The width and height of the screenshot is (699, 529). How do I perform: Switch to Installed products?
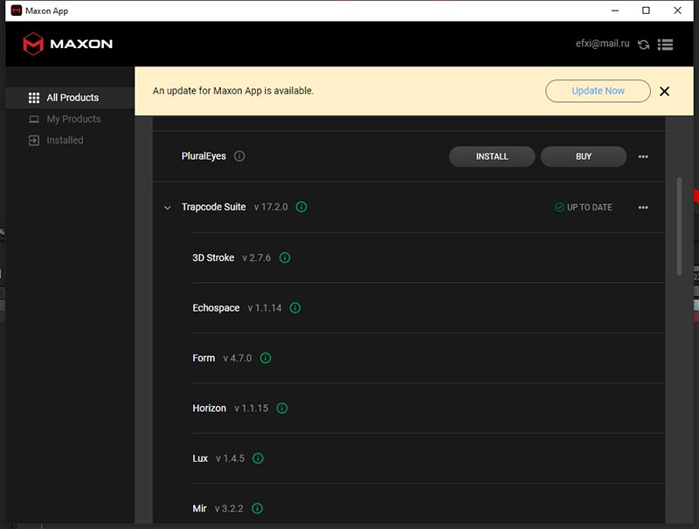click(70, 141)
